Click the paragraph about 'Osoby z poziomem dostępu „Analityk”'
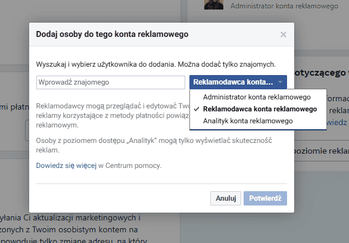This screenshot has height=243, width=349. pyautogui.click(x=154, y=145)
